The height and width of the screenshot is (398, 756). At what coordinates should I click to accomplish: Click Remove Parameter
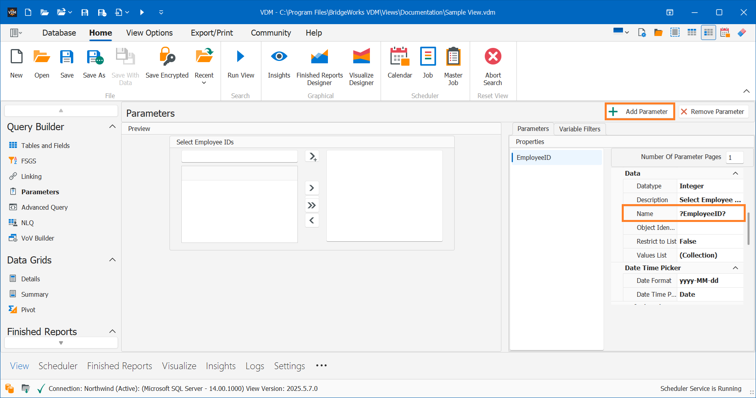713,111
